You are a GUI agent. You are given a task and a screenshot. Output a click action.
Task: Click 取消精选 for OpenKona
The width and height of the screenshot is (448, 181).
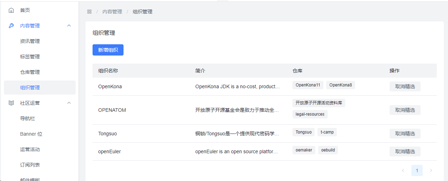[x=405, y=86]
